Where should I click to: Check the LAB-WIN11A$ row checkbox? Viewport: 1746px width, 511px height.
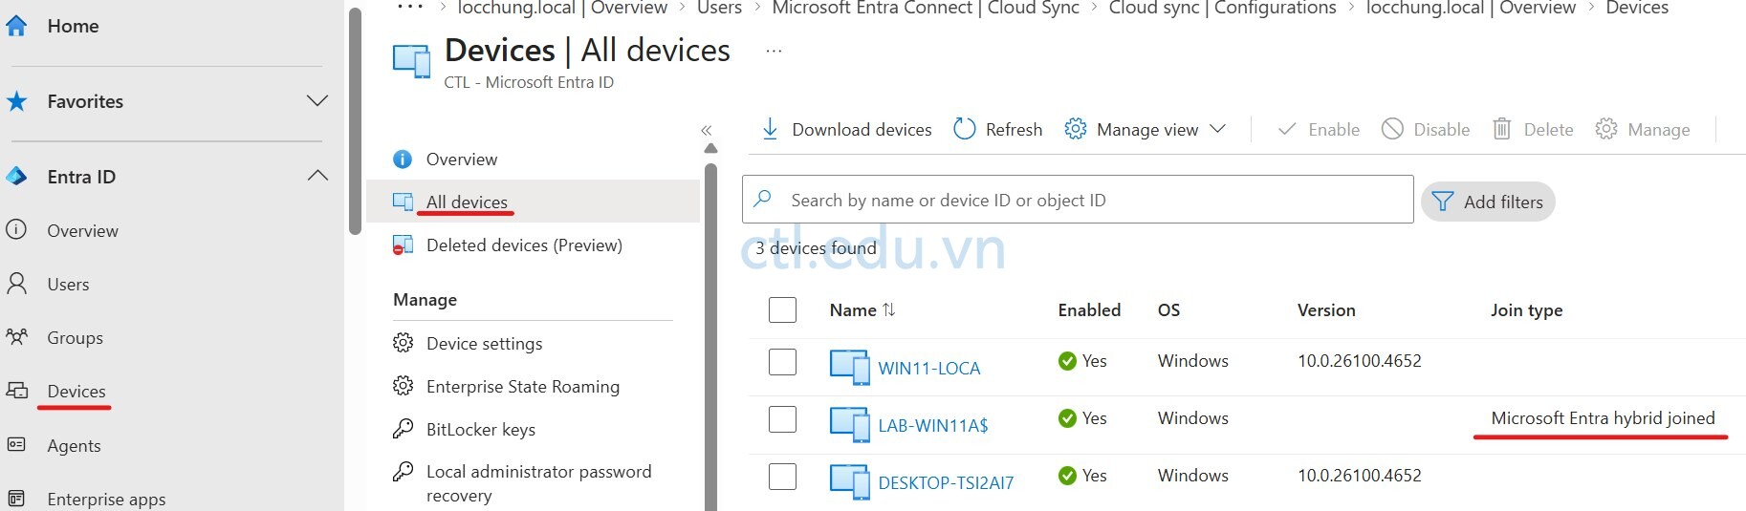click(782, 418)
